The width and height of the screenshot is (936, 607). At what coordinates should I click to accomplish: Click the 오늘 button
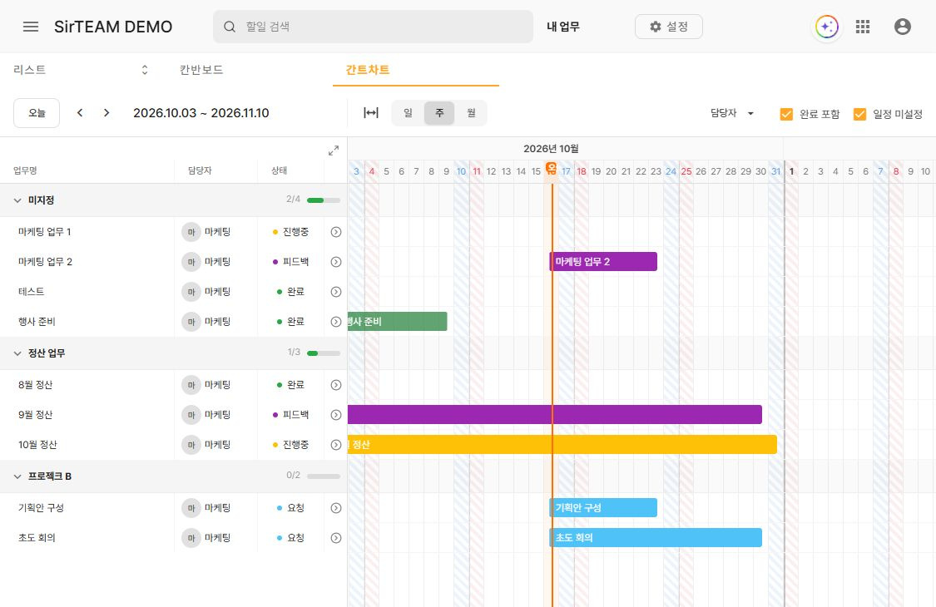(37, 113)
